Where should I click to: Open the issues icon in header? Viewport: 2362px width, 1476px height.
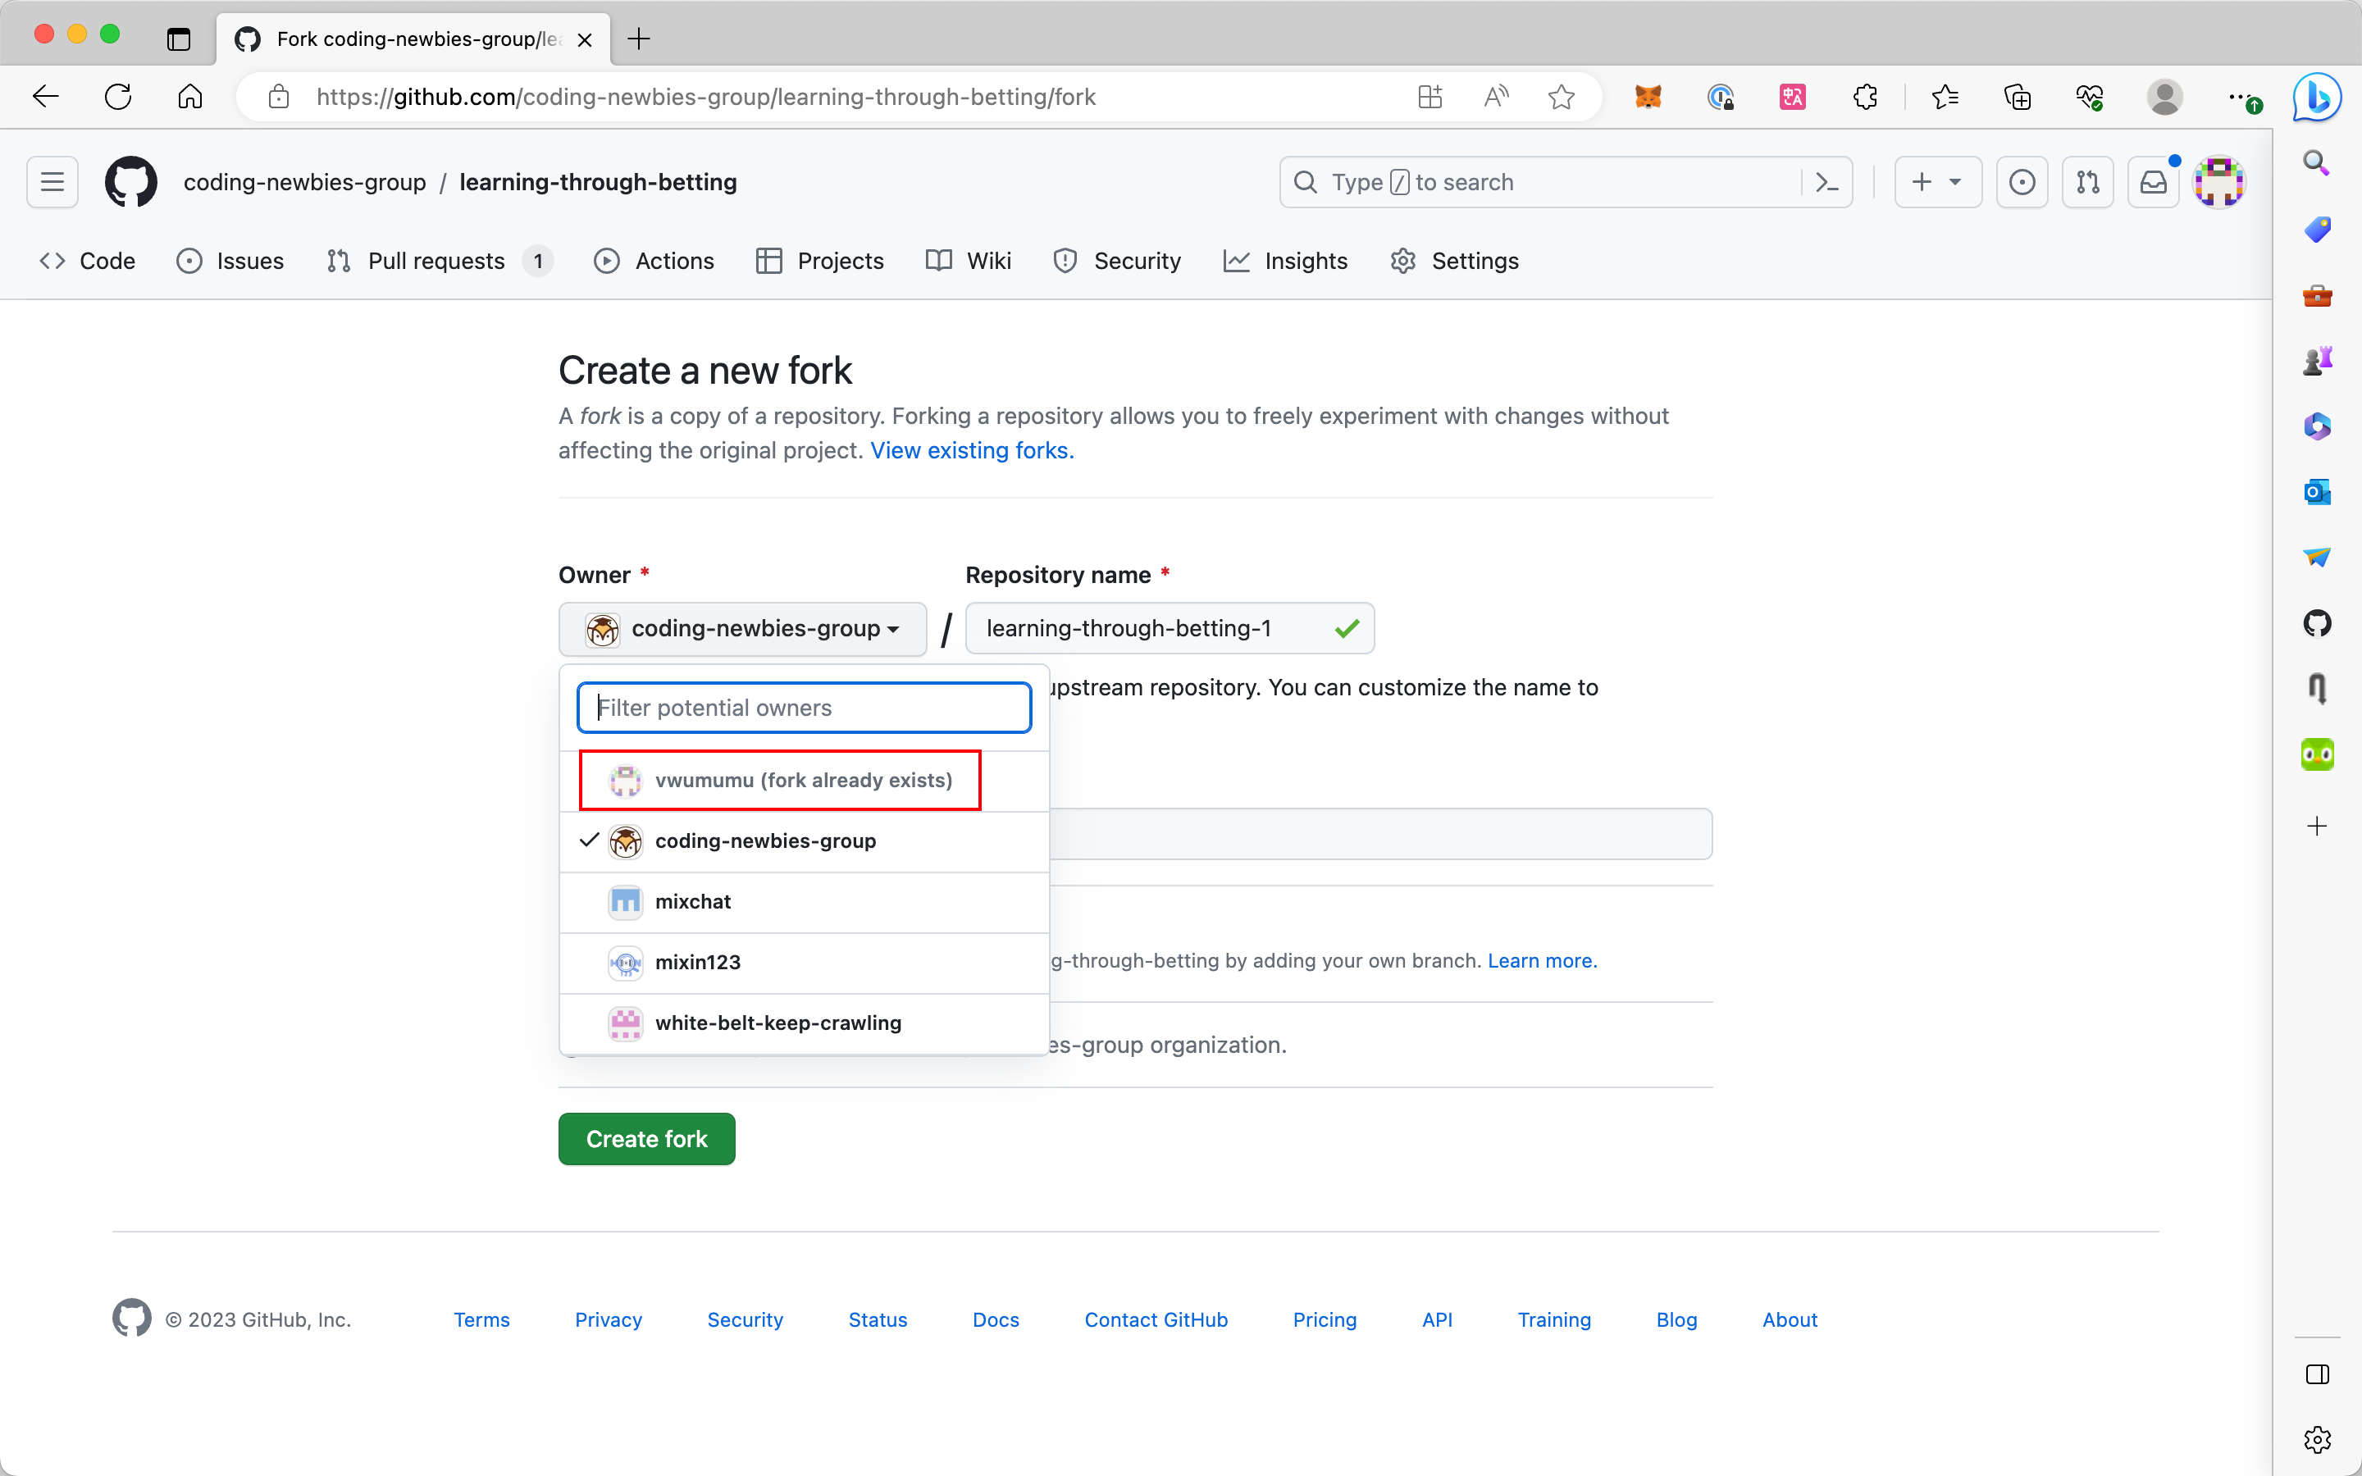click(x=2022, y=181)
